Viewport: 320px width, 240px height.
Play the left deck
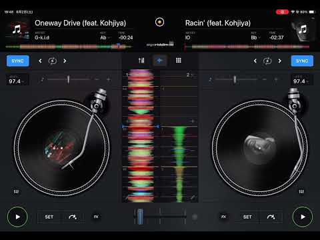[x=17, y=217]
